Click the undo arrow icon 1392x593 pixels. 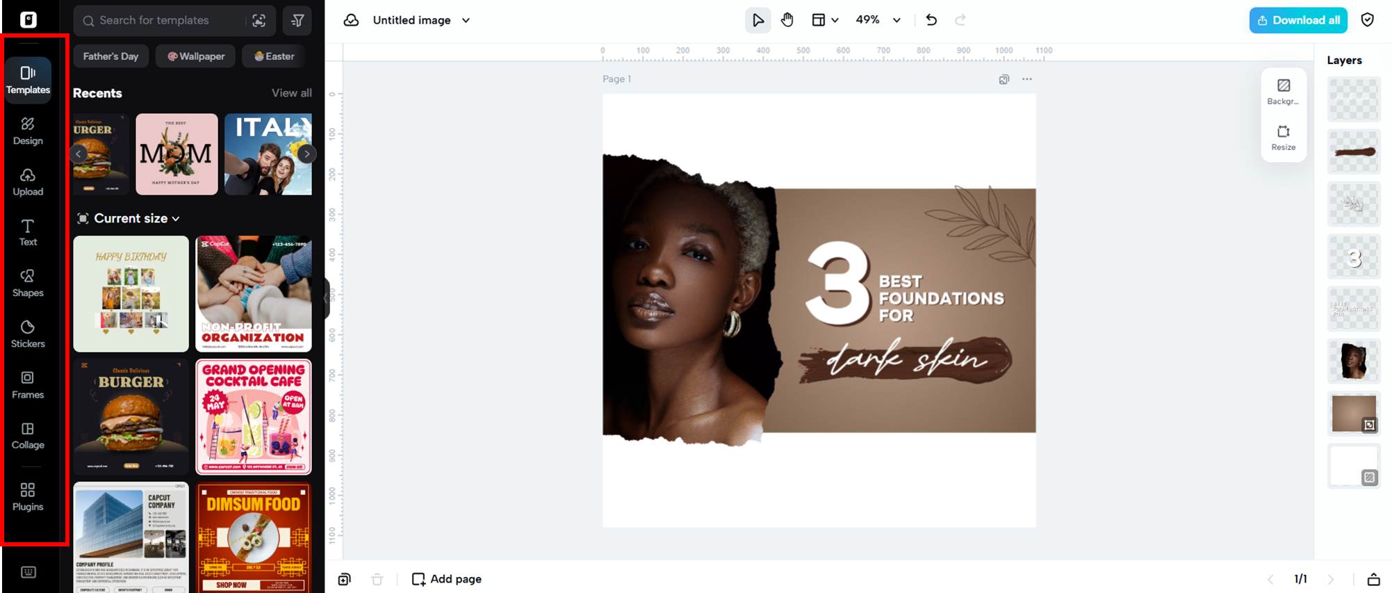(931, 20)
